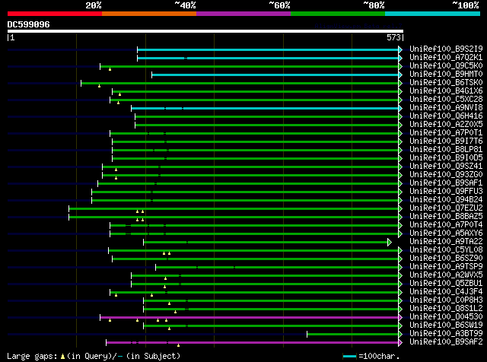Select the UniRef100_A2WVX5 label
The width and height of the screenshot is (487, 362).
tap(446, 275)
